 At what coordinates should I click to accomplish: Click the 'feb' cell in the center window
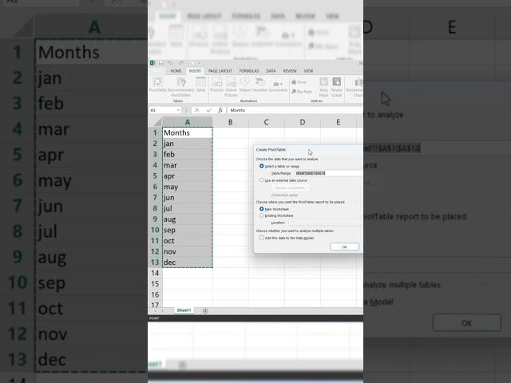188,154
